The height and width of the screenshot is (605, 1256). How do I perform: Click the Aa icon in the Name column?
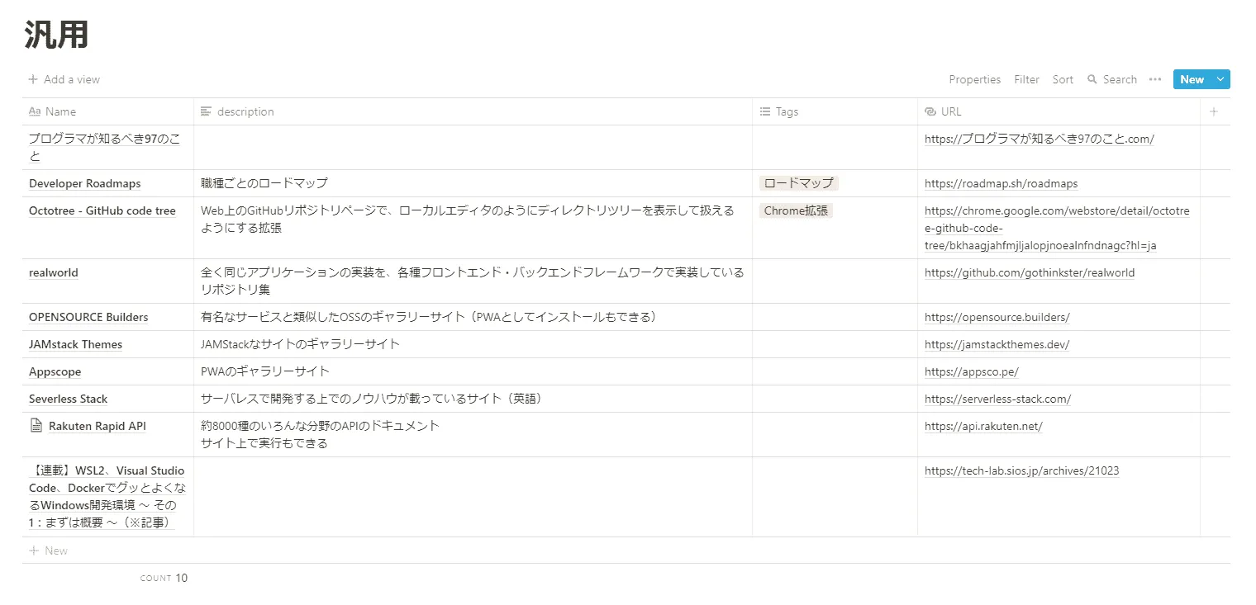coord(35,111)
